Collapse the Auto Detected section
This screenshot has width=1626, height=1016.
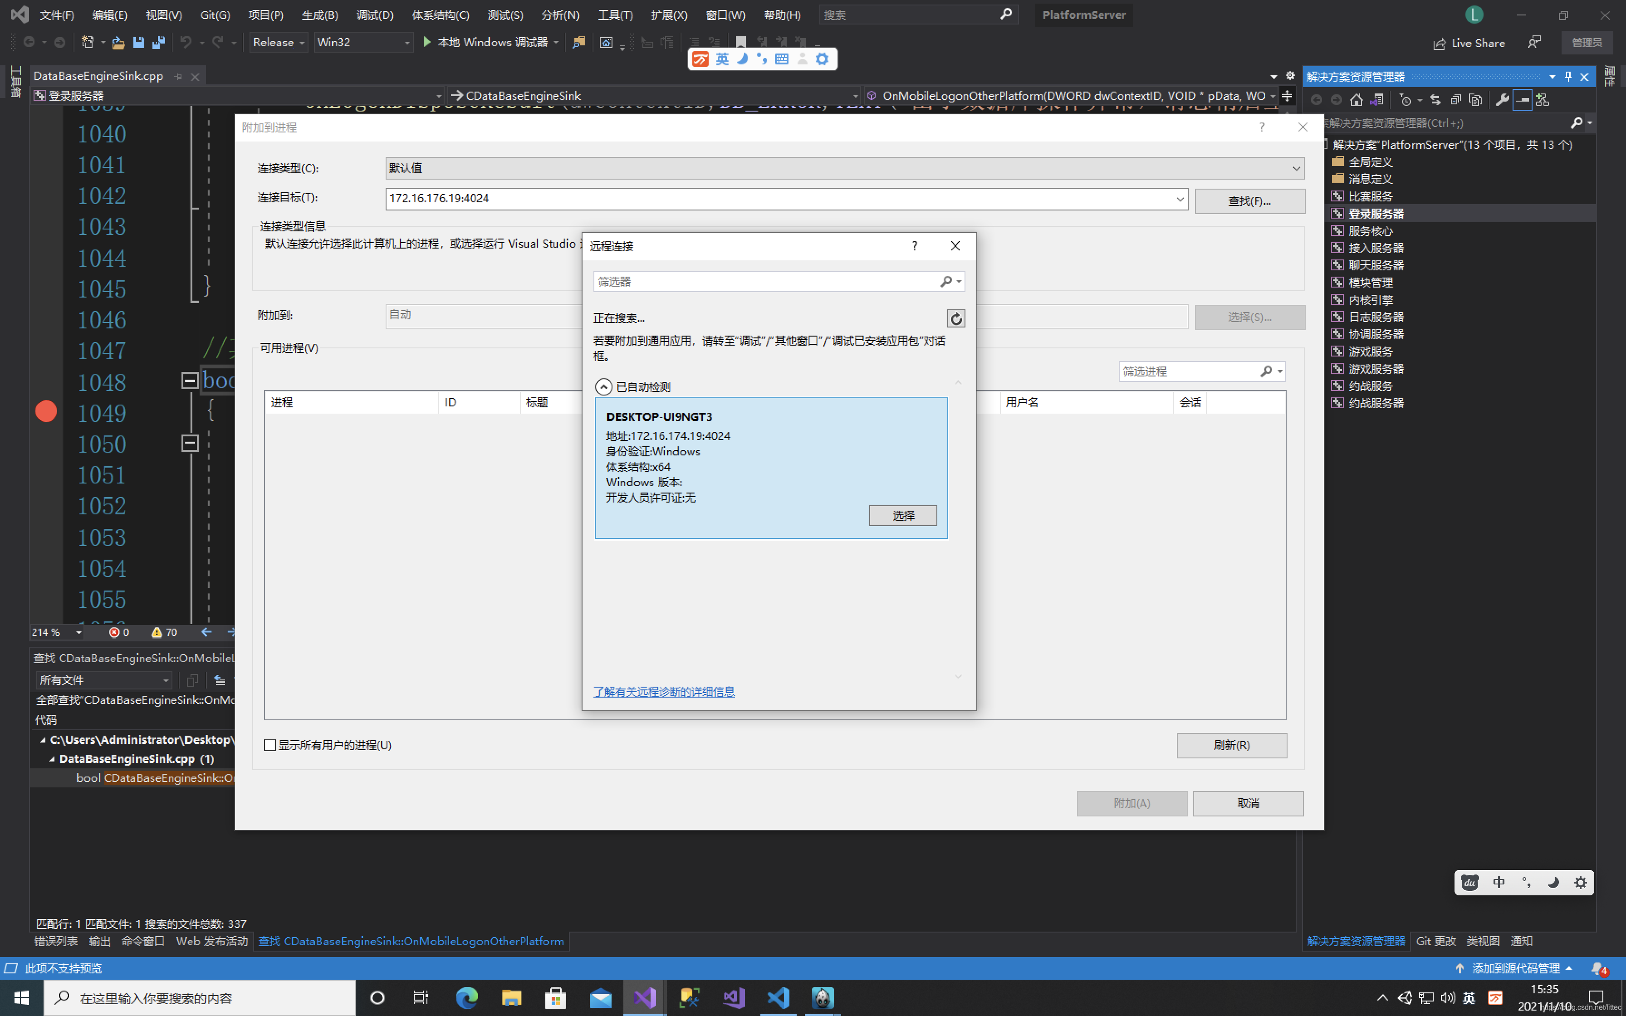[603, 387]
